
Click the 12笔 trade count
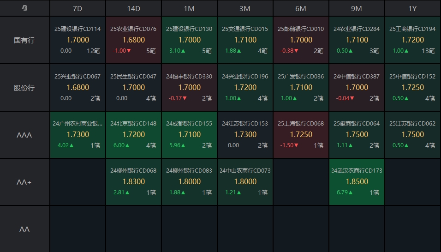pos(94,51)
